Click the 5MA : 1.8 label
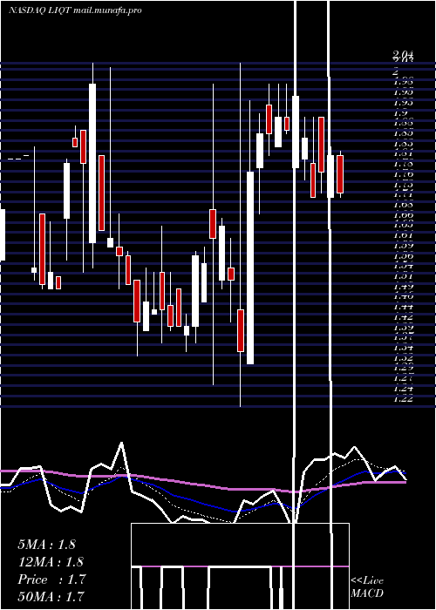 point(47,545)
